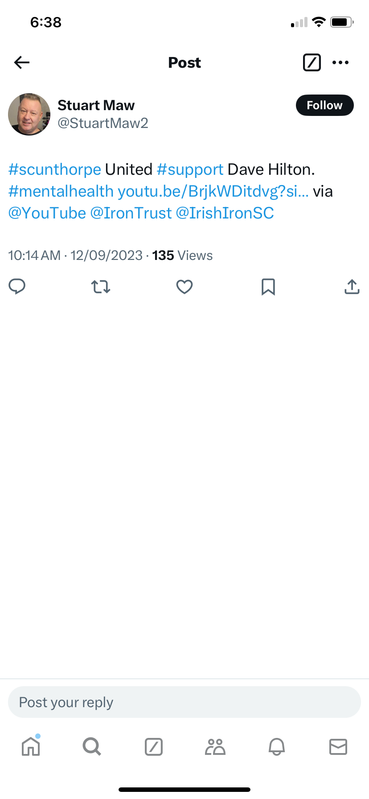This screenshot has width=369, height=799.
Task: Tap the Post your reply field
Action: tap(184, 702)
